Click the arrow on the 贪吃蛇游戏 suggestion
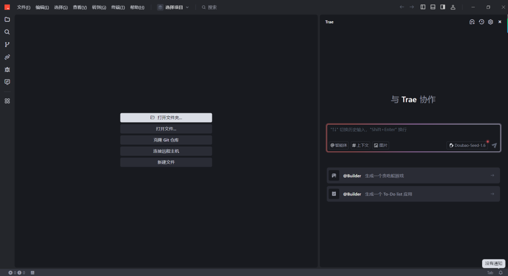The height and width of the screenshot is (276, 508). tap(493, 176)
